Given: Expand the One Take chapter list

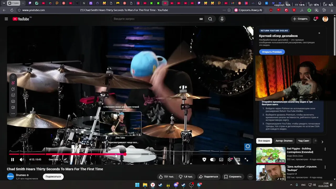Looking at the screenshot, I should coord(55,160).
